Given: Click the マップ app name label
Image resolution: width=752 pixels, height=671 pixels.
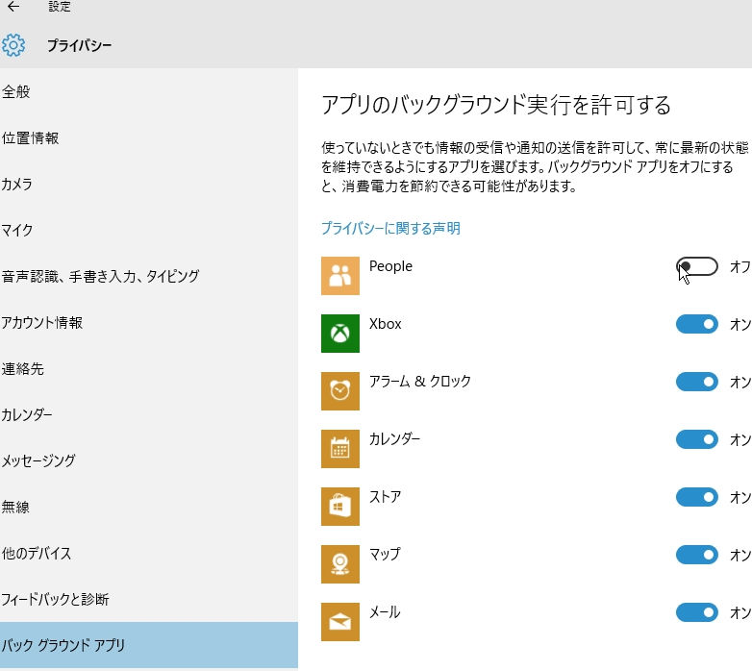Looking at the screenshot, I should 385,554.
